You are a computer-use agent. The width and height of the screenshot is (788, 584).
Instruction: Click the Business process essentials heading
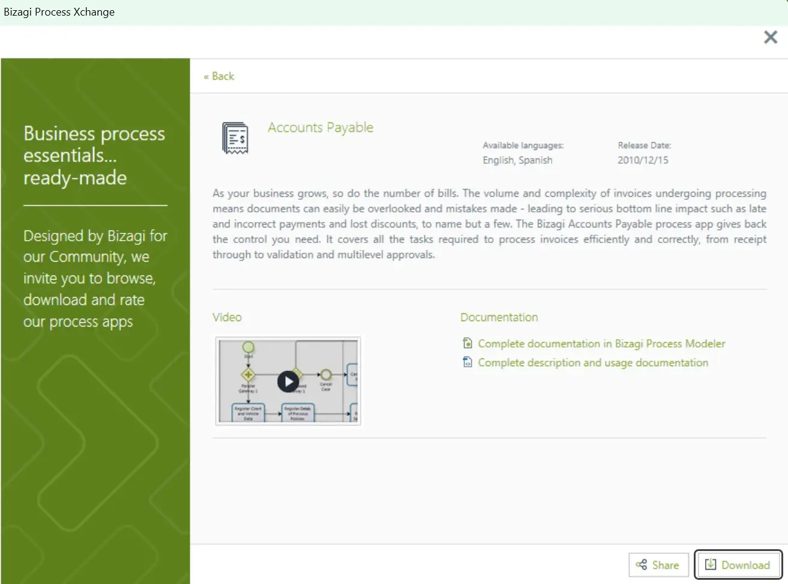click(x=94, y=155)
